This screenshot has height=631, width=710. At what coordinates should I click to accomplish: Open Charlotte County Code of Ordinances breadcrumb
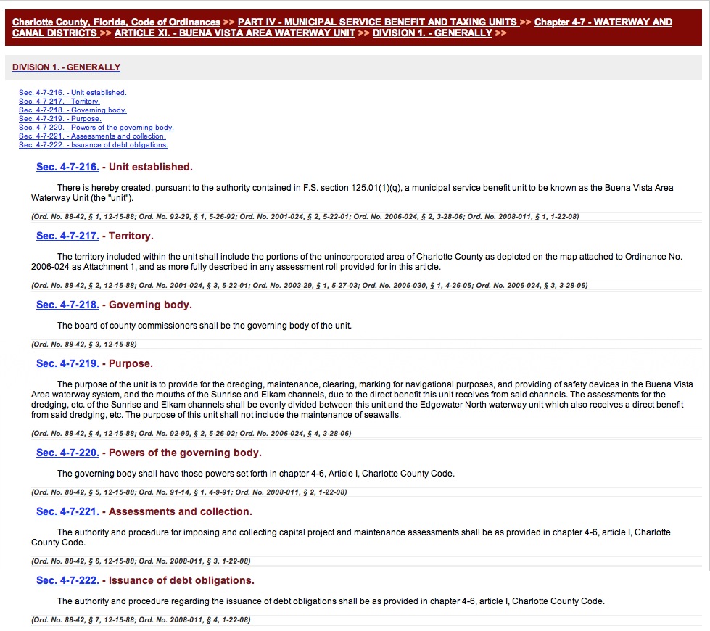tap(116, 22)
